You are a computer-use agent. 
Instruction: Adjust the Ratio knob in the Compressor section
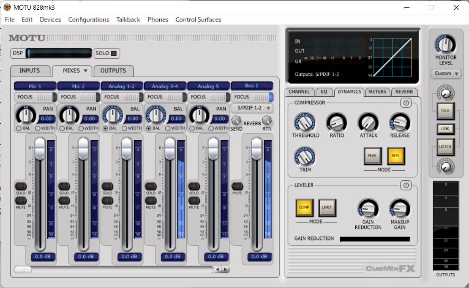pyautogui.click(x=337, y=123)
